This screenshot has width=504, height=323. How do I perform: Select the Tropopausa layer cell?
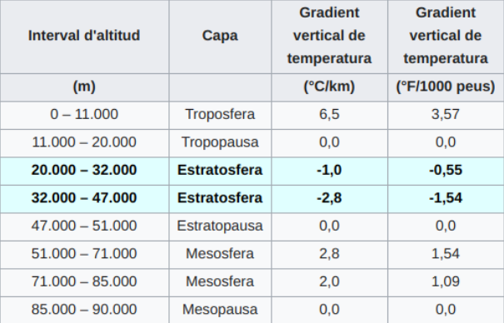pyautogui.click(x=220, y=142)
